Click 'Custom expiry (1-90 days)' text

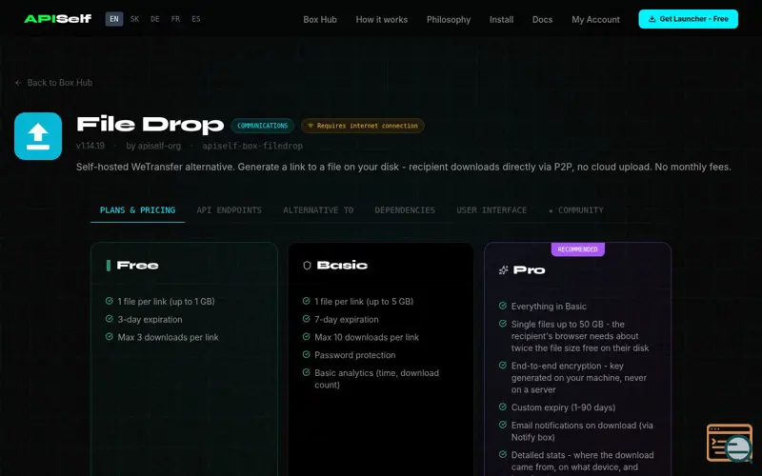point(563,407)
